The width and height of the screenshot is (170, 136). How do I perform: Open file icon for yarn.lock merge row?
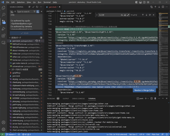[x=36, y=41]
